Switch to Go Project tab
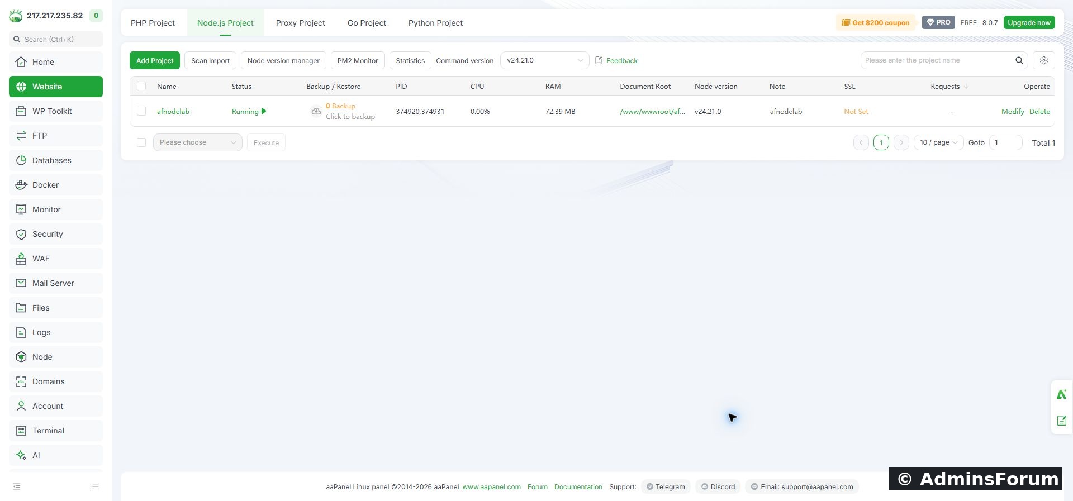 point(367,23)
